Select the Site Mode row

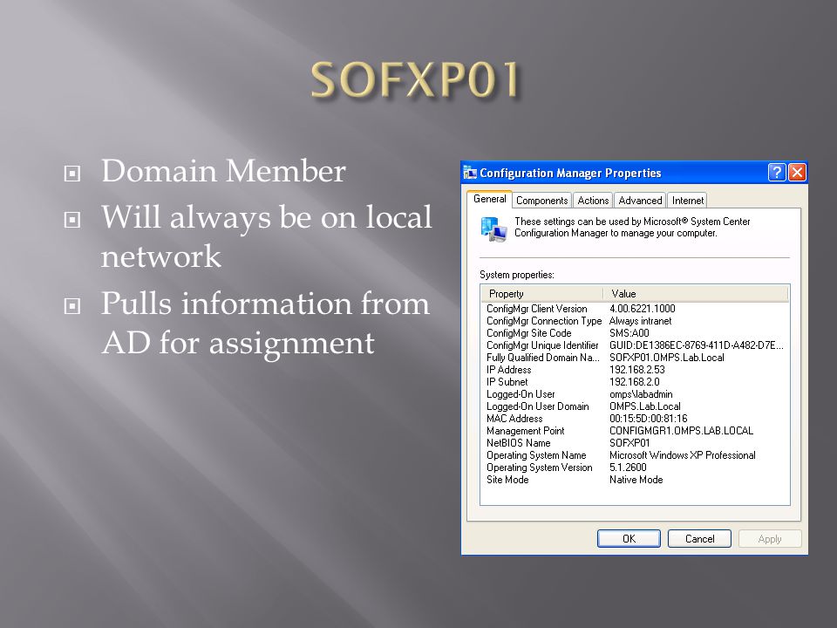(636, 480)
